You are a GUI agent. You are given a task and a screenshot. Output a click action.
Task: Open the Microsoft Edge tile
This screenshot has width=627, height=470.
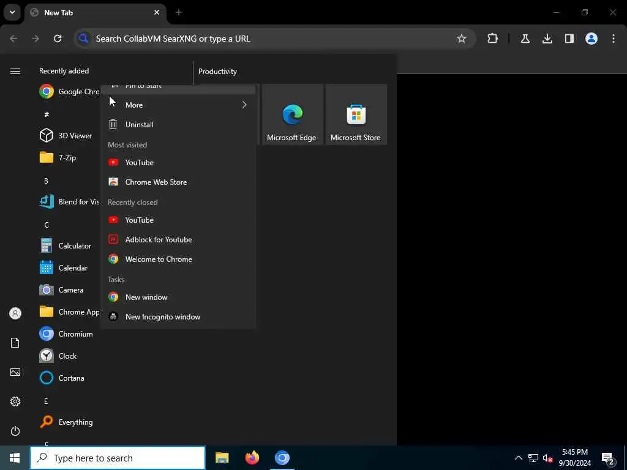pos(292,114)
